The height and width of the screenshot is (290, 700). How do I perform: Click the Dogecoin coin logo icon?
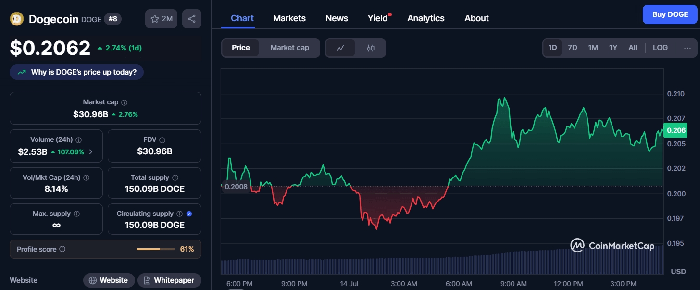[x=17, y=19]
